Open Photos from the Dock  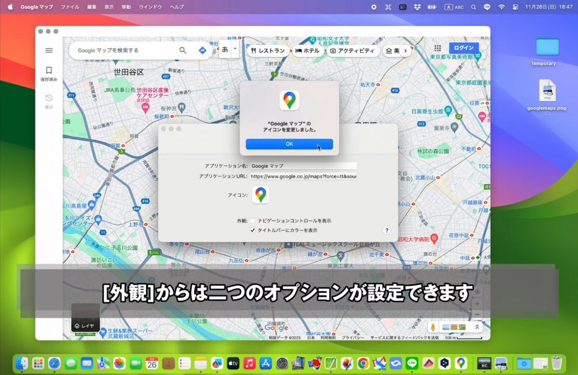coord(119,362)
